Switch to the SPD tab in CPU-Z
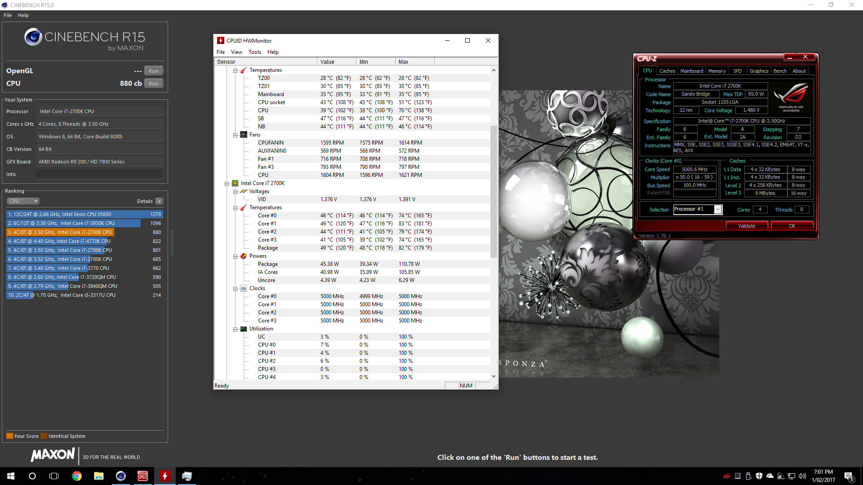The image size is (863, 485). 737,71
